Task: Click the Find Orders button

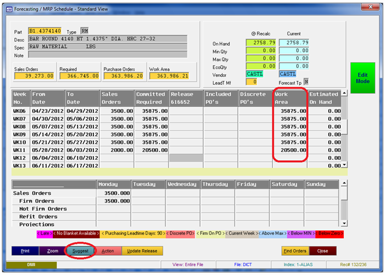Action: 295,251
